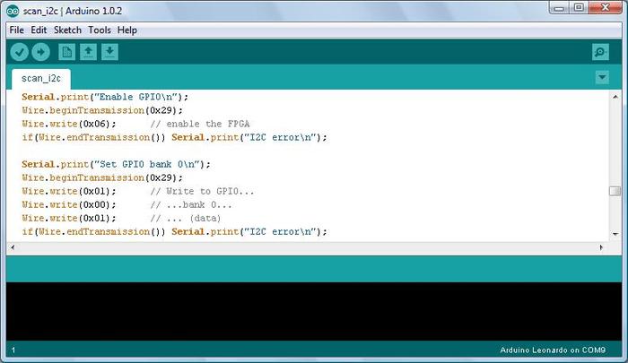Image resolution: width=628 pixels, height=363 pixels.
Task: Click the comment "// Write to GPIO..."
Action: coord(202,191)
